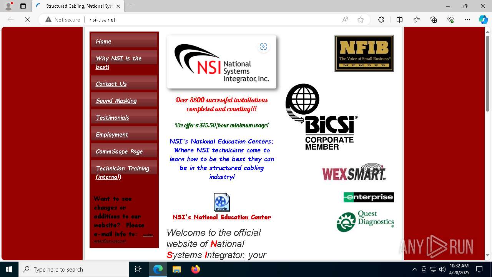Open the Copilot sidebar icon
Image resolution: width=492 pixels, height=277 pixels.
(483, 20)
